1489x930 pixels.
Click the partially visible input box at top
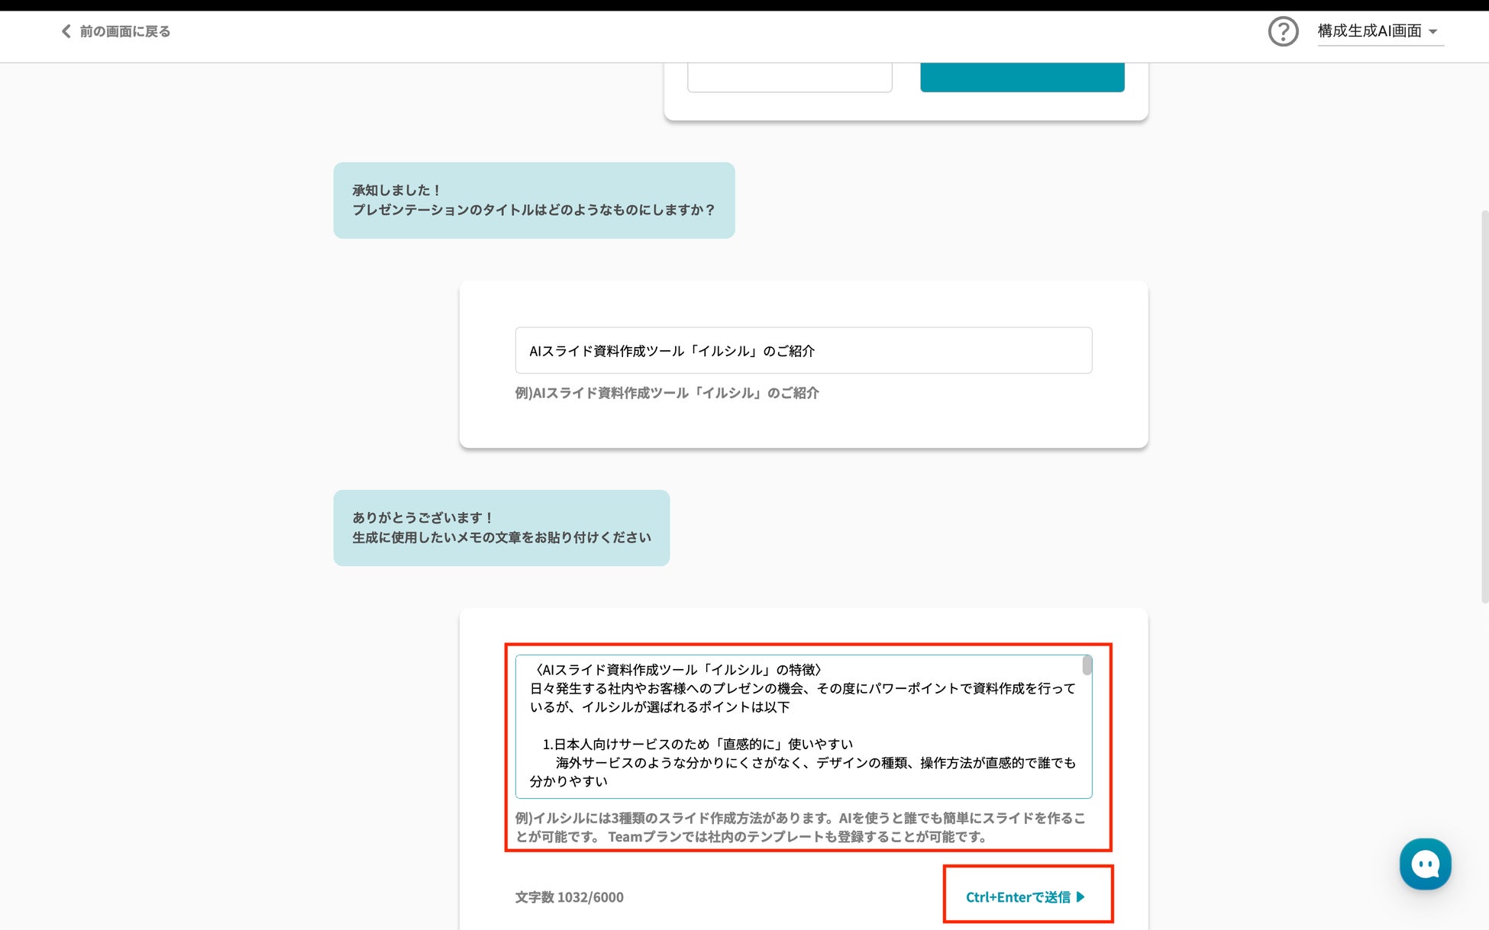tap(790, 78)
